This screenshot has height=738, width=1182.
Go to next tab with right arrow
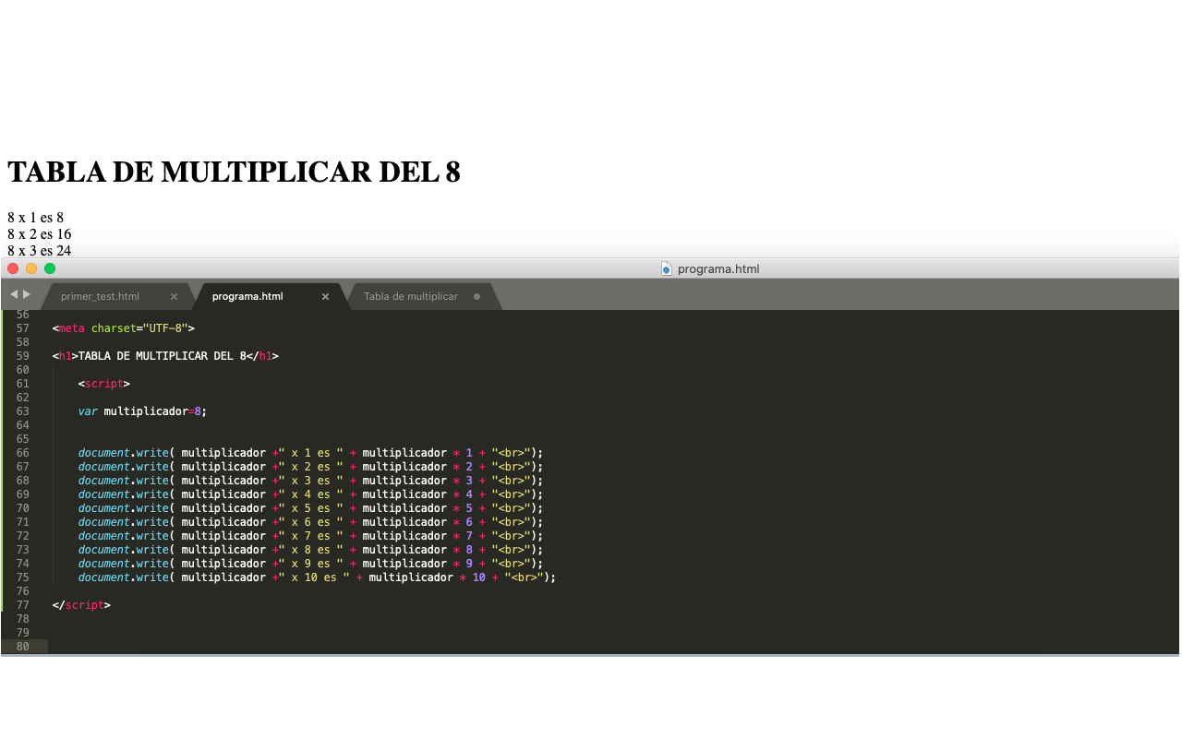(27, 294)
